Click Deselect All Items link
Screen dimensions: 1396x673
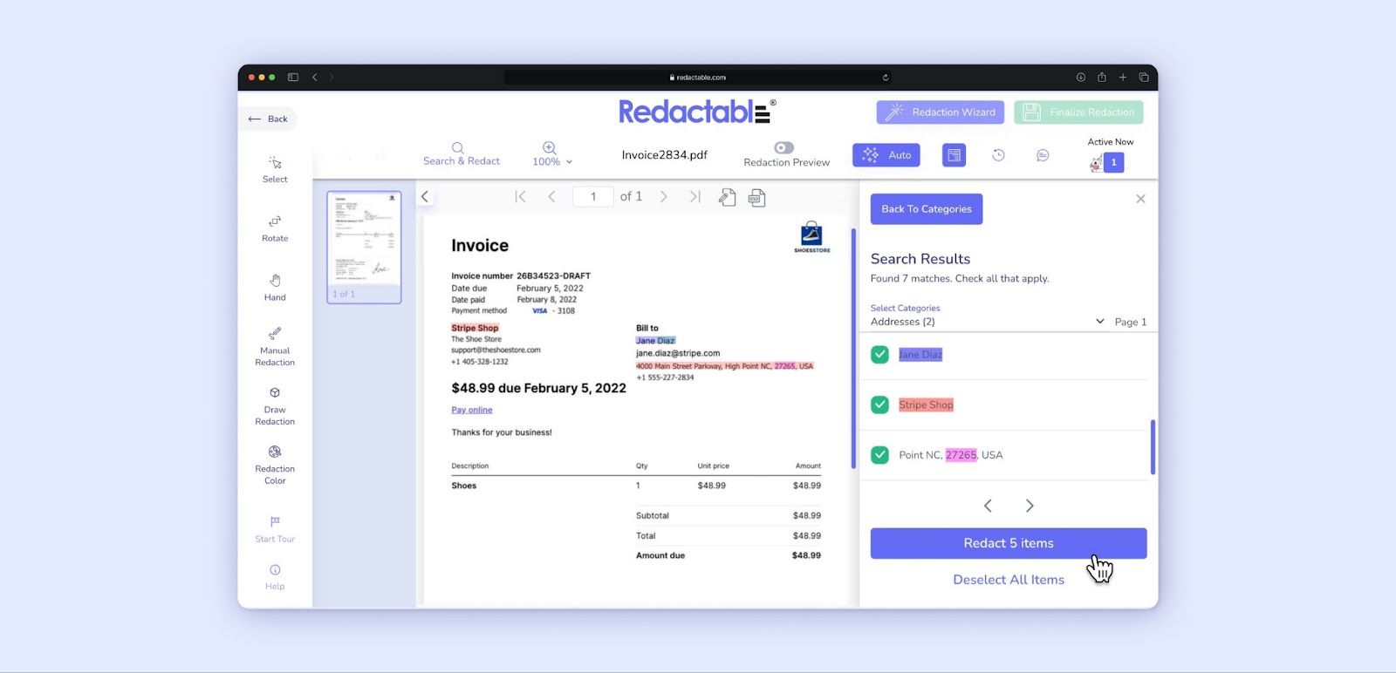point(1009,580)
